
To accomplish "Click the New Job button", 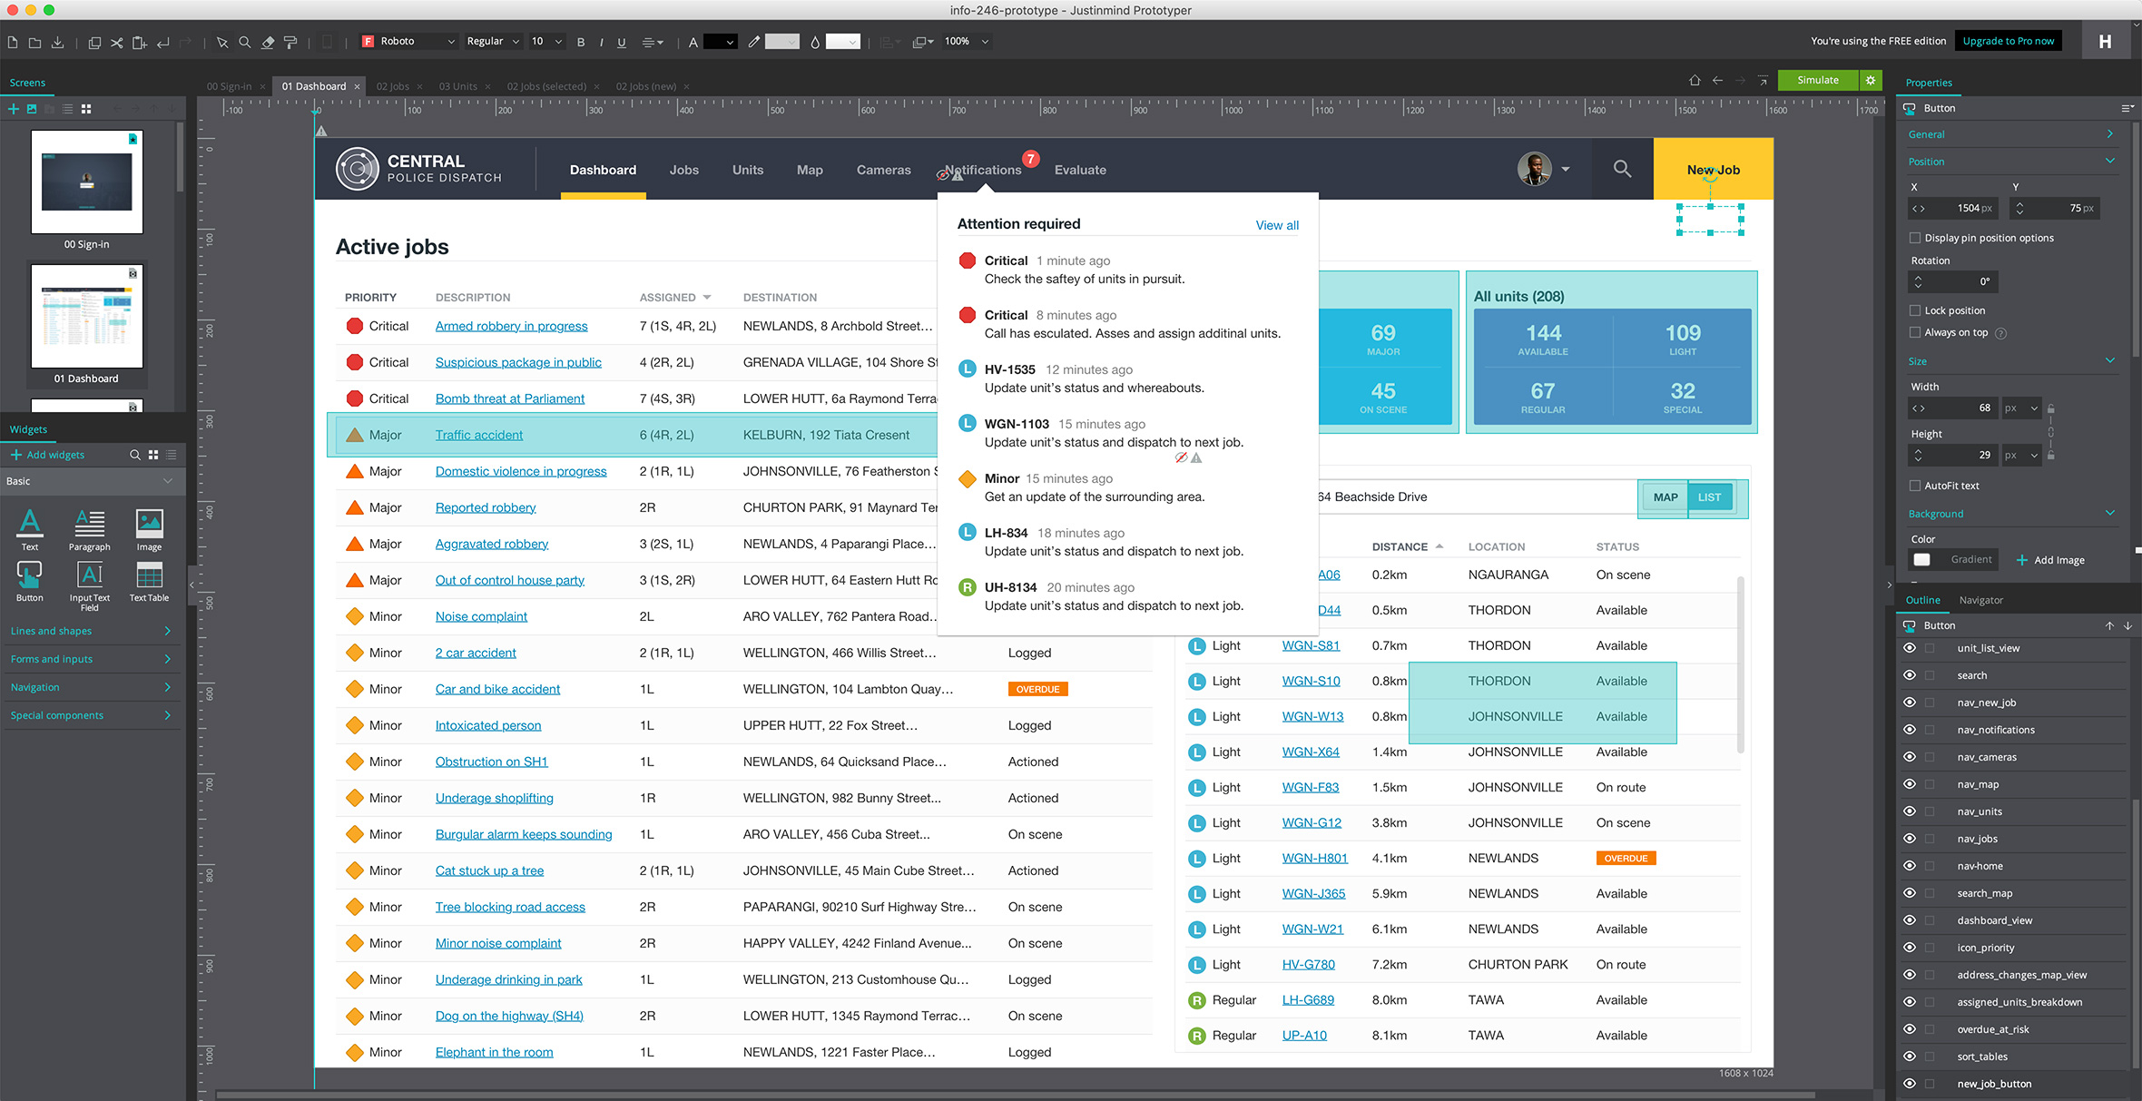I will coord(1713,169).
